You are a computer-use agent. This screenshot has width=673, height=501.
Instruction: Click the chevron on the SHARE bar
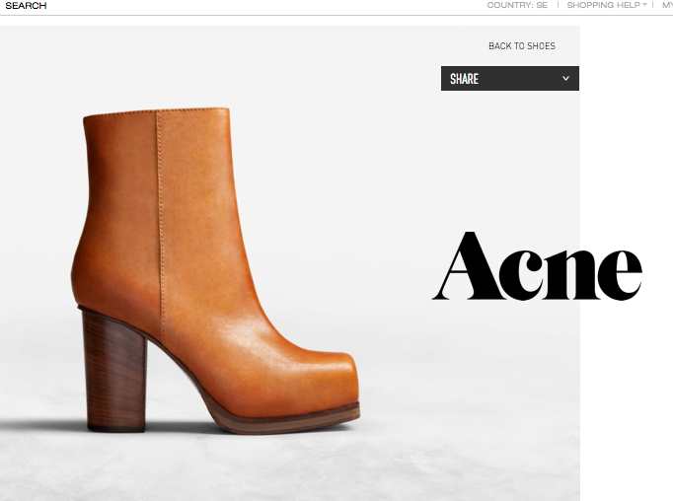(x=565, y=79)
